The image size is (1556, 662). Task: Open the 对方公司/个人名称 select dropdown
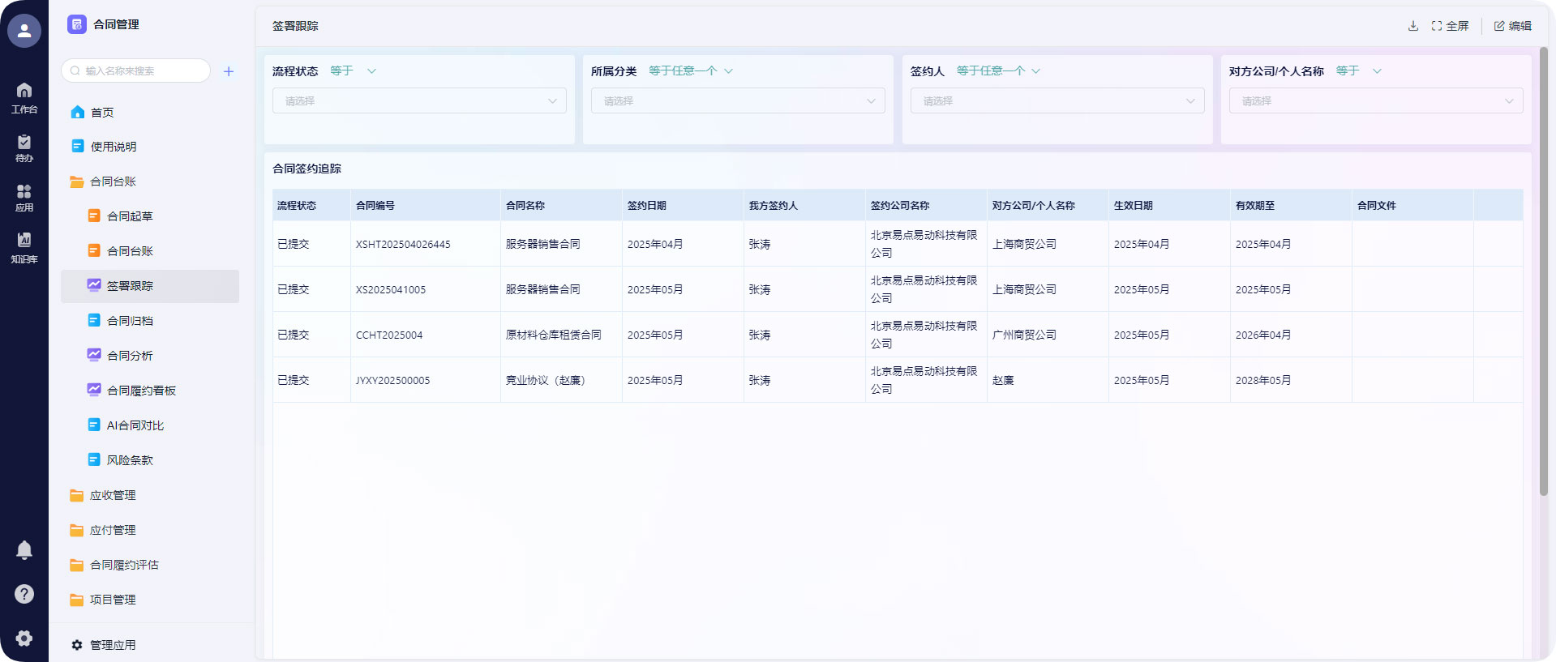1375,101
